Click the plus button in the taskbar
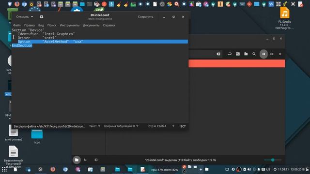Screen dimensions: 310x174 point(201,169)
